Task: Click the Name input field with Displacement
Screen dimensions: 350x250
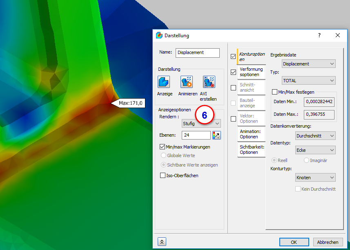Action: [x=198, y=53]
